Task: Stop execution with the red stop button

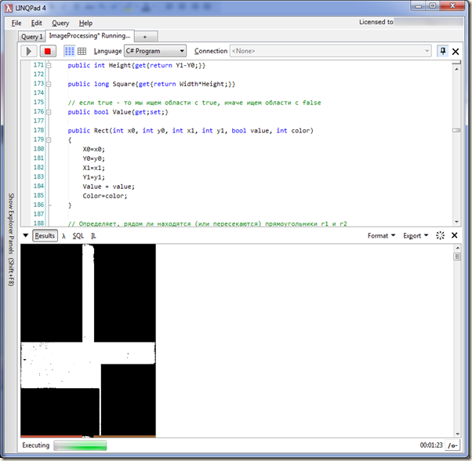Action: point(48,51)
